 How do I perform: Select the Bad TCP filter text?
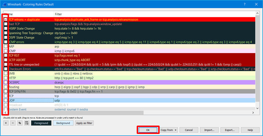tap(88, 24)
